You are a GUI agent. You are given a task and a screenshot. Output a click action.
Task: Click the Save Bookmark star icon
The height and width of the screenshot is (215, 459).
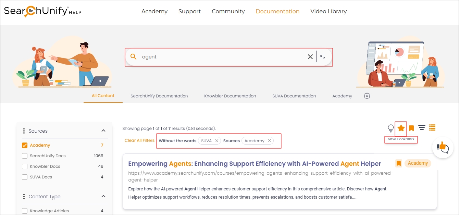point(401,128)
